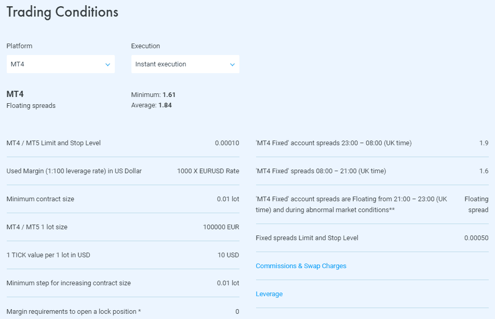Screen dimensions: 495x319
Task: Open the Commissions & Swap Charges link
Action: click(x=301, y=266)
